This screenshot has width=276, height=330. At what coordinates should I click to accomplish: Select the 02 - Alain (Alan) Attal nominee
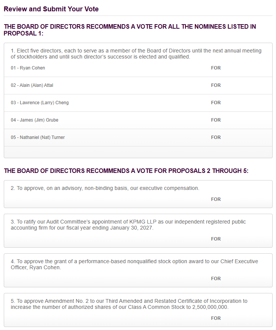coord(32,85)
